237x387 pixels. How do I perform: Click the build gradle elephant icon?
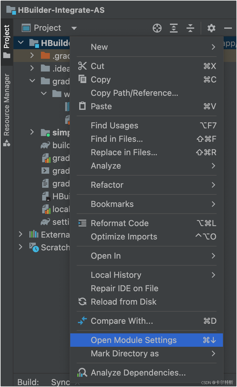coord(45,145)
